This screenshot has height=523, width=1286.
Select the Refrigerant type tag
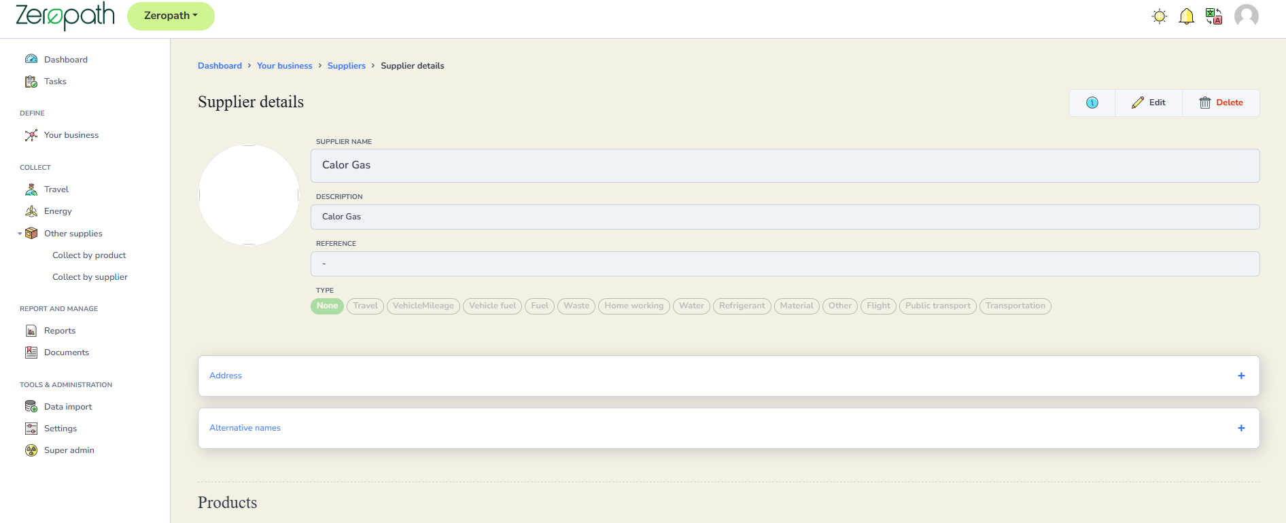coord(742,306)
